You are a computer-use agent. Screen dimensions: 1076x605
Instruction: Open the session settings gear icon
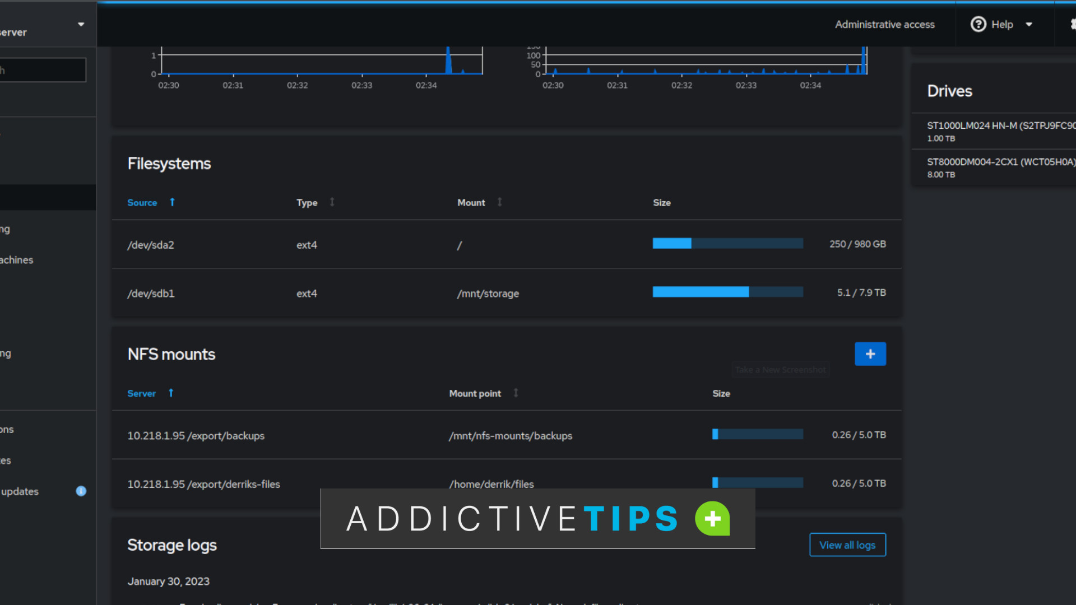[x=1072, y=24]
